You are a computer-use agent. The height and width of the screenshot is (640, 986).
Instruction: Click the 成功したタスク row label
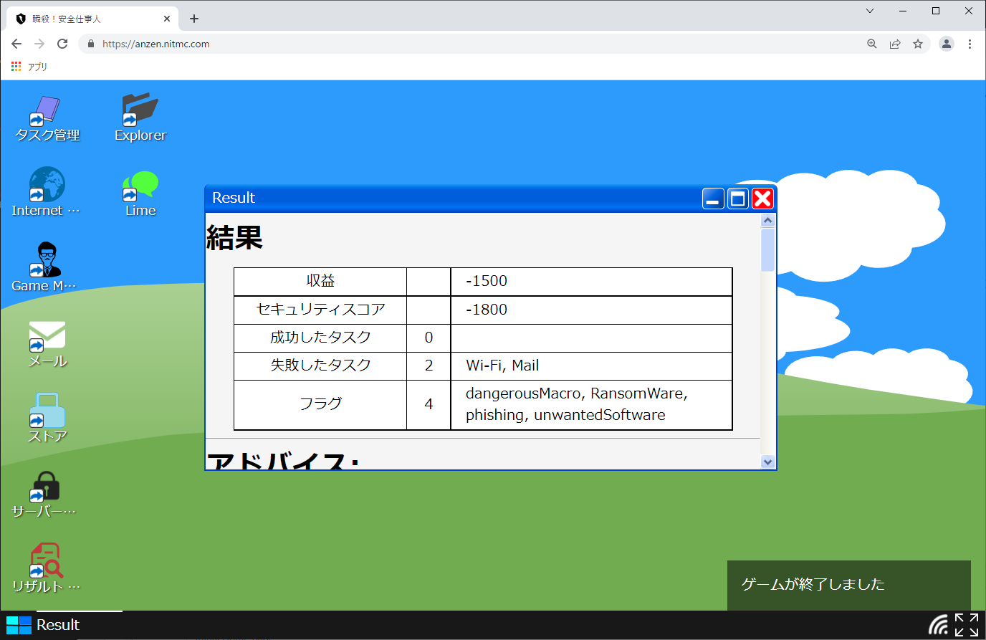coord(320,338)
